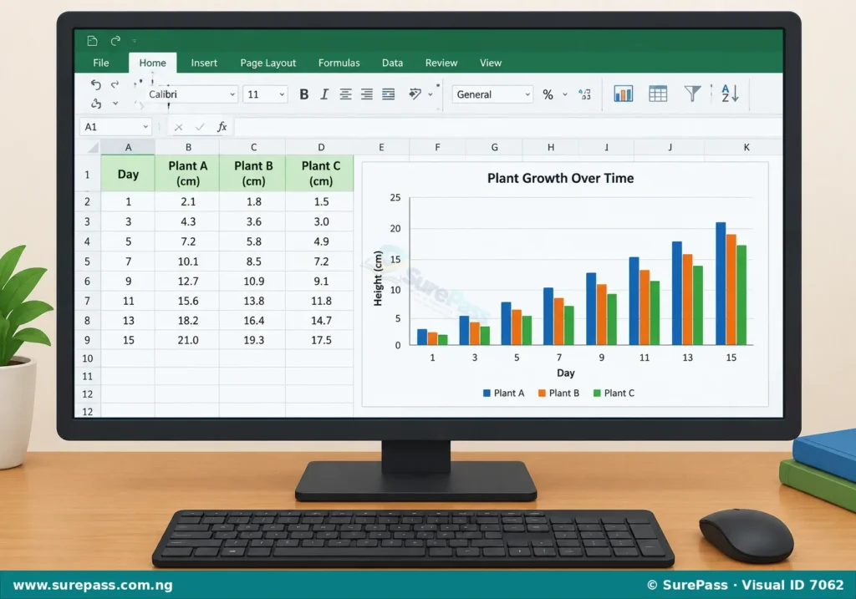Select row 5 header
This screenshot has height=599, width=856.
87,261
